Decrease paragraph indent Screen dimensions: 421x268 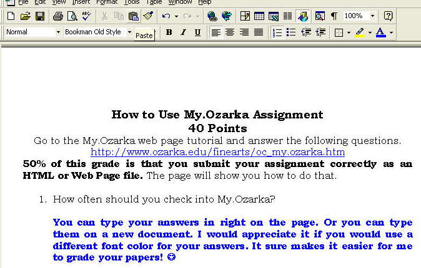point(306,32)
